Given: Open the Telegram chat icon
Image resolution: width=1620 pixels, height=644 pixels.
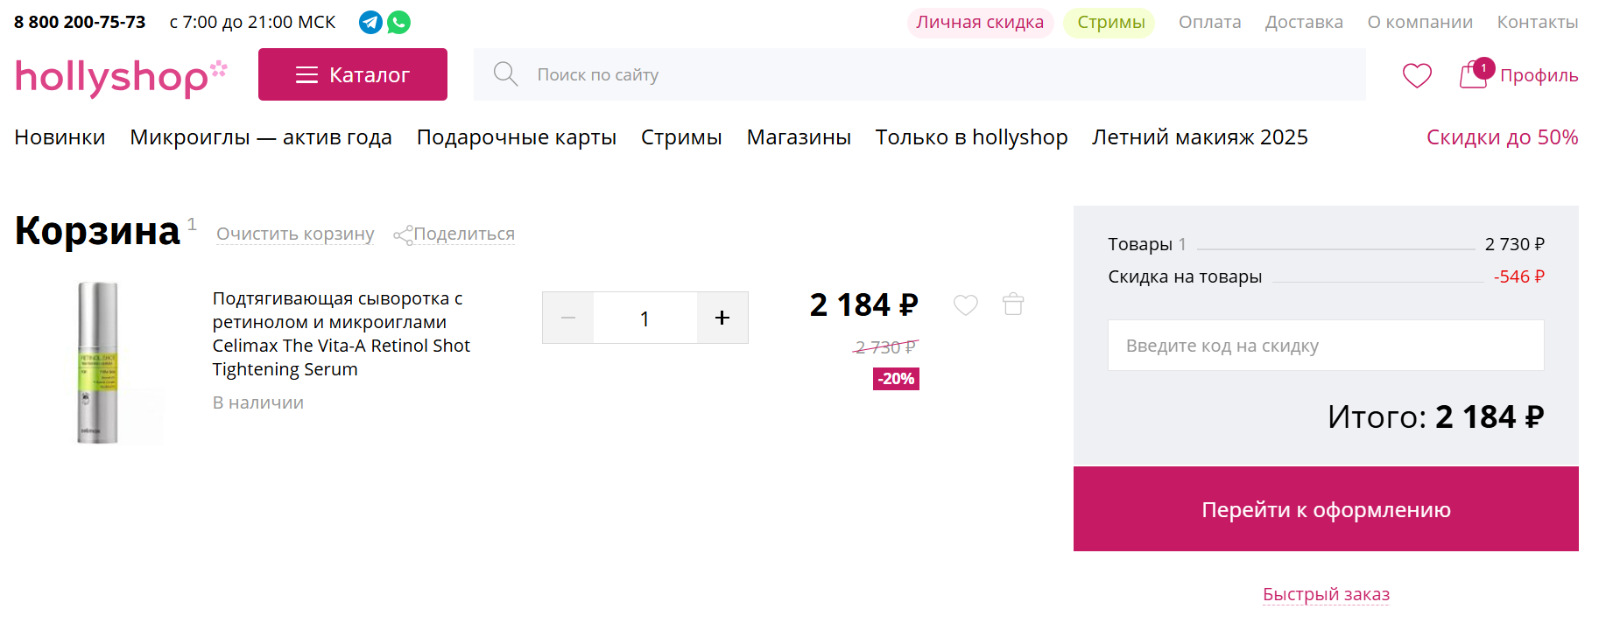Looking at the screenshot, I should [370, 22].
